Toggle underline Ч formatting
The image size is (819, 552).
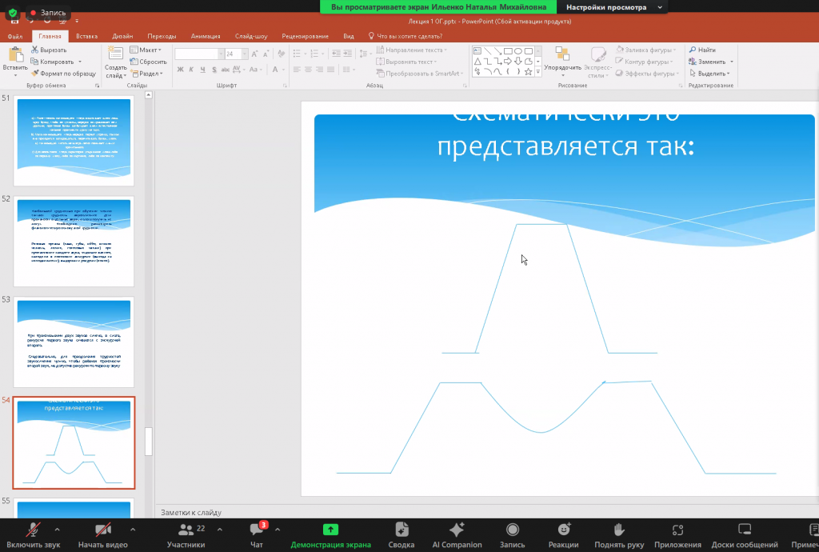[202, 70]
